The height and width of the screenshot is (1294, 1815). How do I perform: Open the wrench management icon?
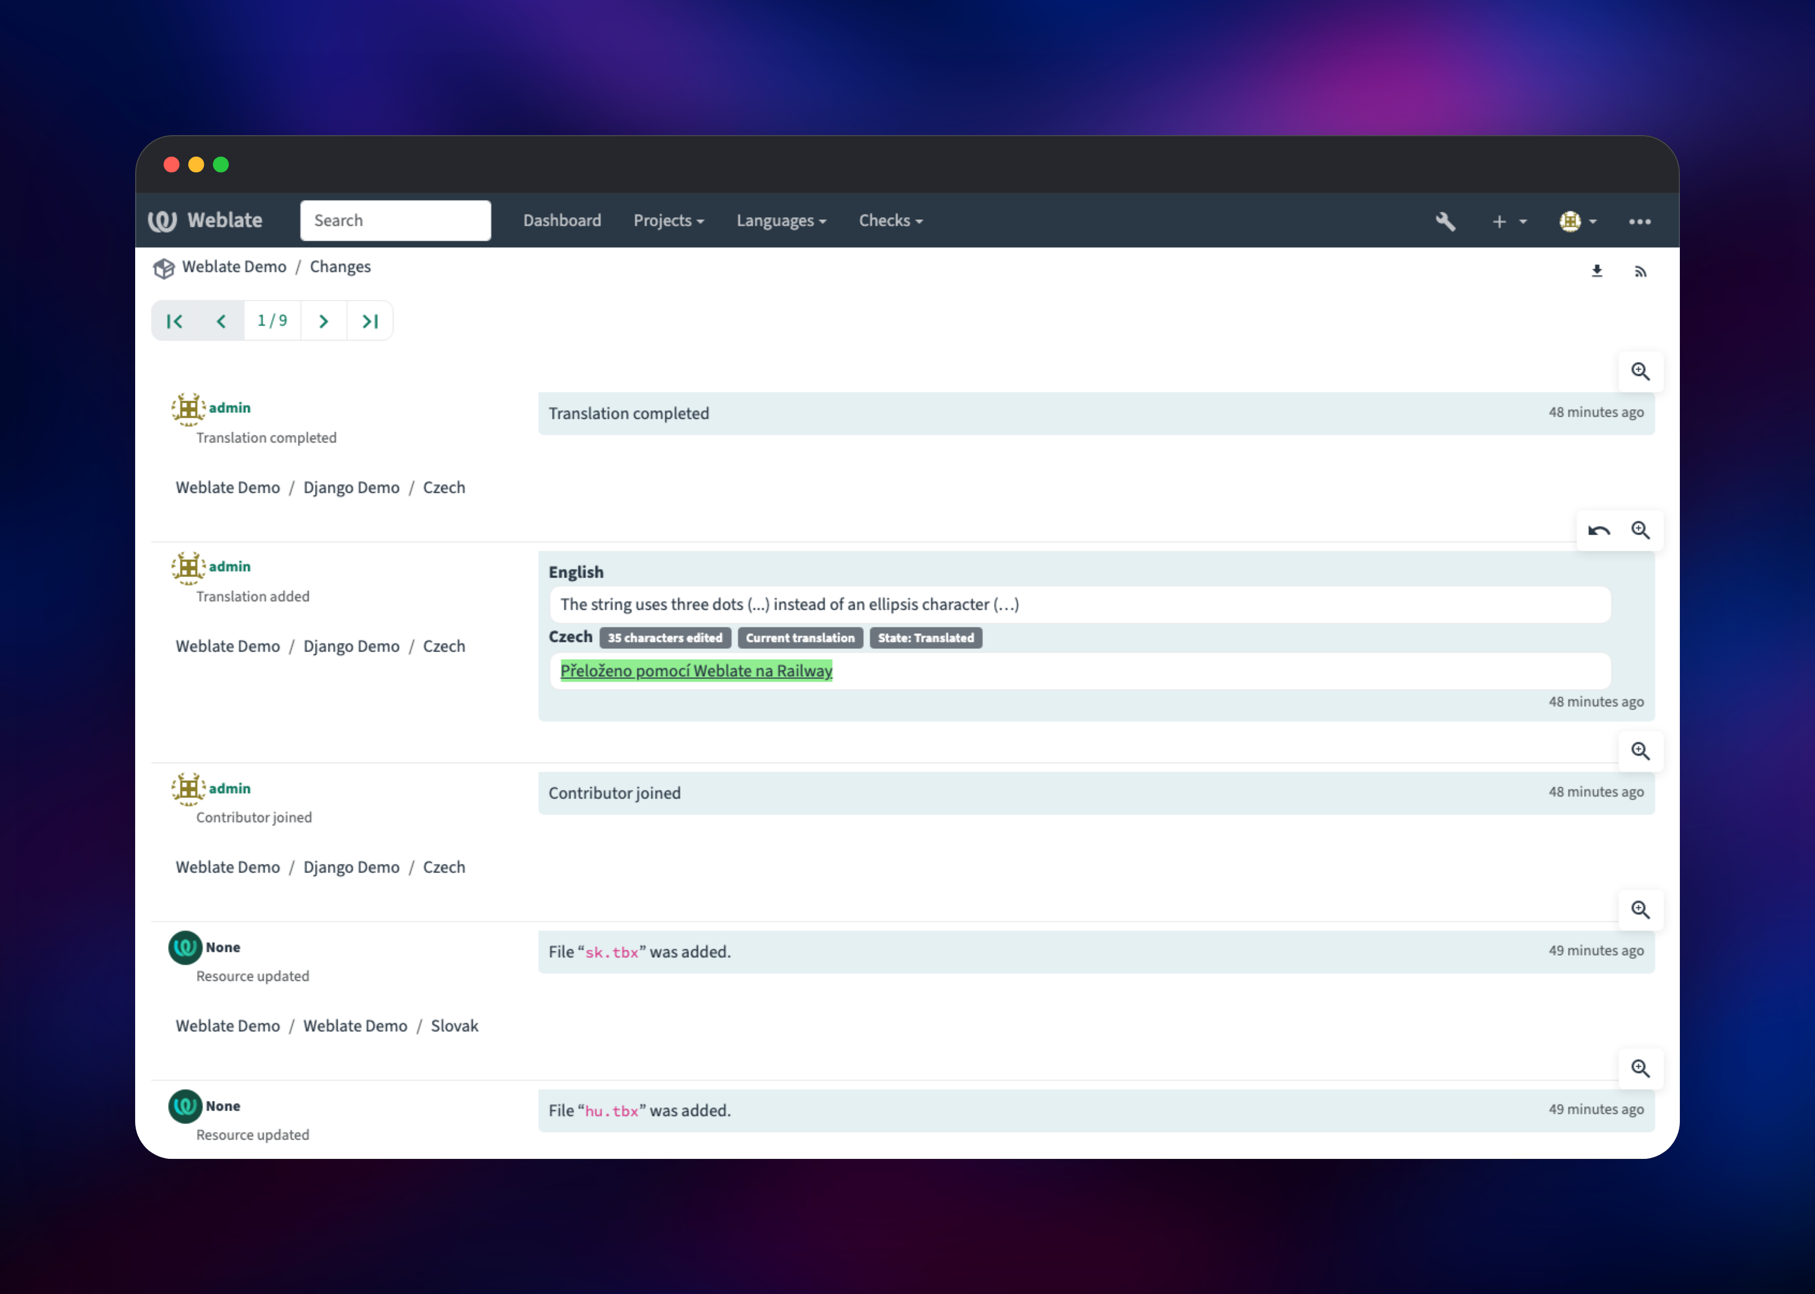tap(1445, 221)
